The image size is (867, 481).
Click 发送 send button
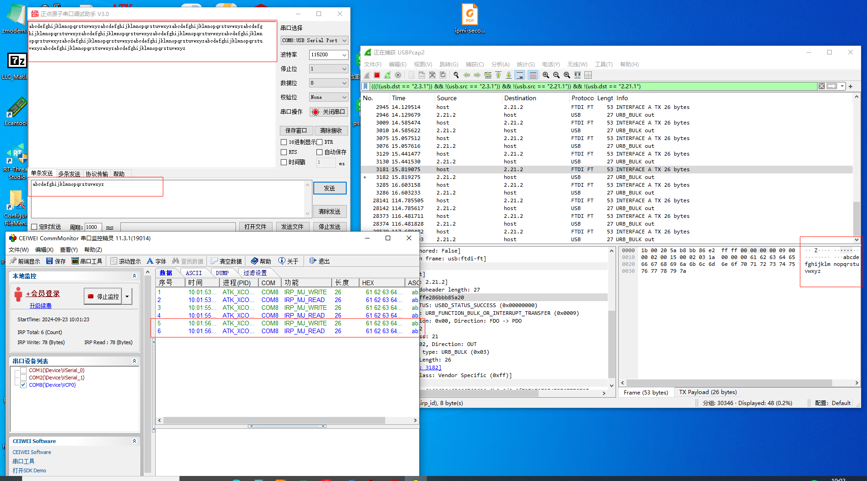330,188
